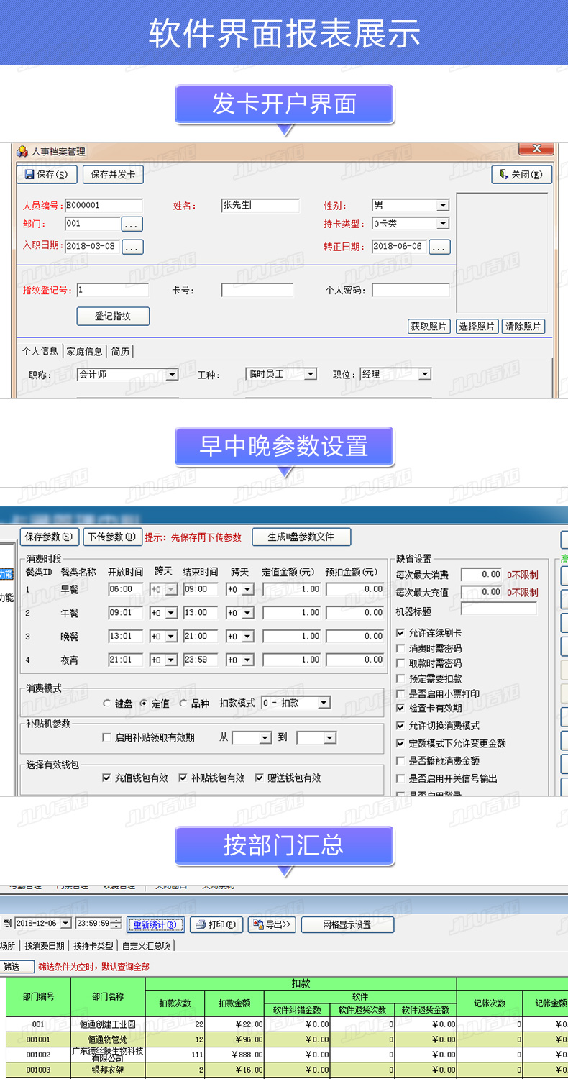The height and width of the screenshot is (1079, 568).
Task: Click the card number input field
Action: point(257,291)
